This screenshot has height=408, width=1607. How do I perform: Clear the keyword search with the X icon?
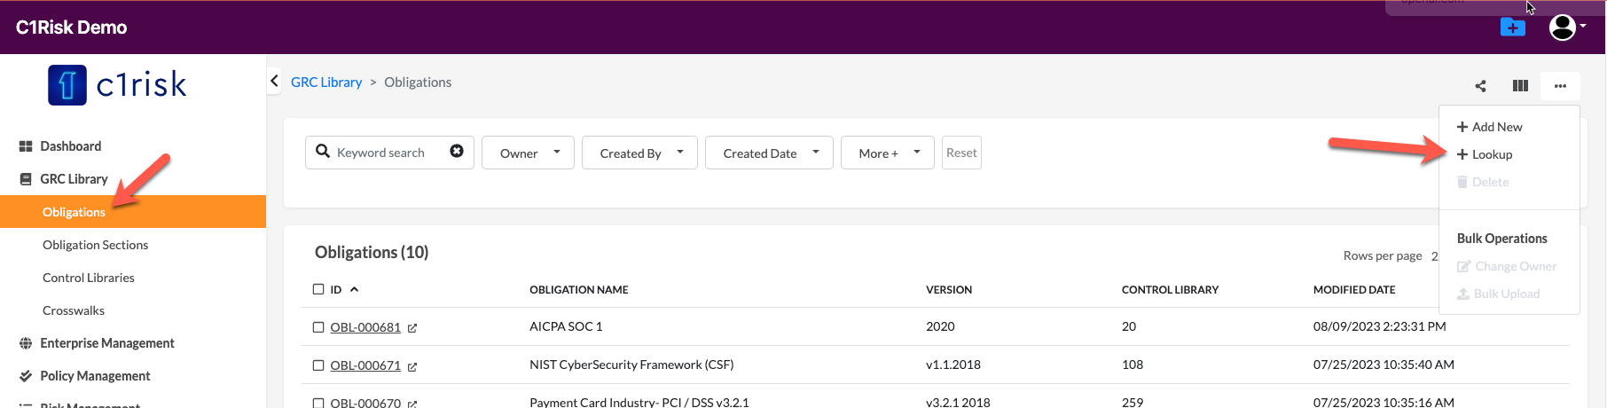tap(457, 152)
